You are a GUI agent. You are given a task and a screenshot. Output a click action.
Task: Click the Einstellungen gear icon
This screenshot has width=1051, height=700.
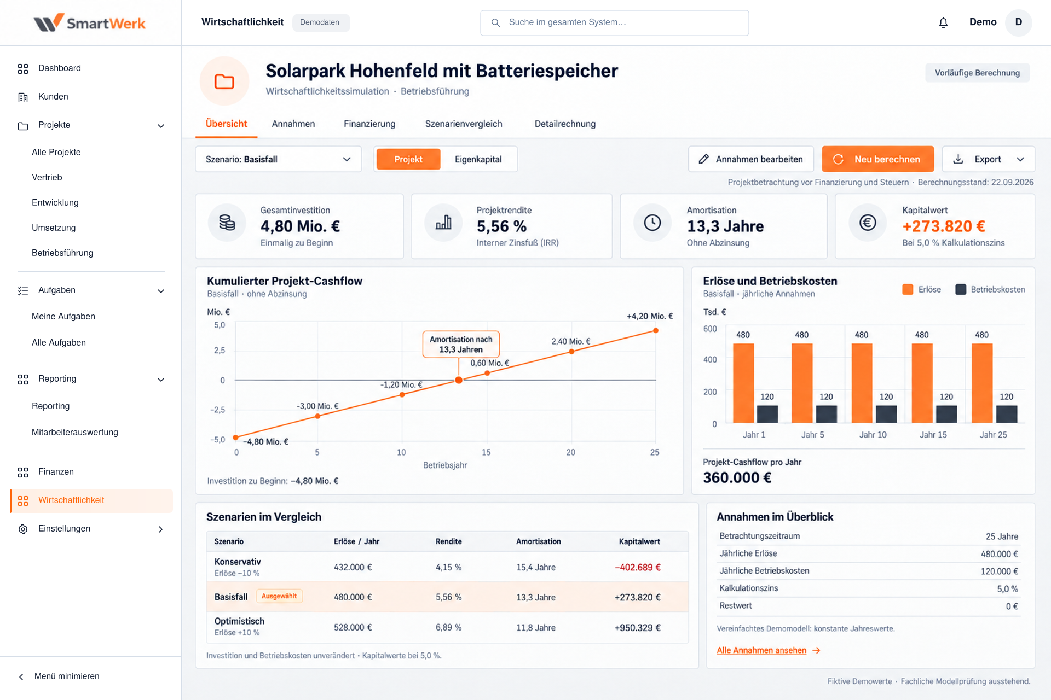click(23, 529)
